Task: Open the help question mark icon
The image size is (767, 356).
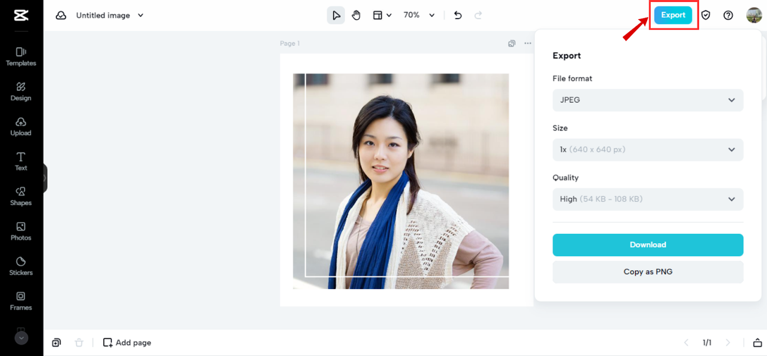Action: tap(728, 16)
